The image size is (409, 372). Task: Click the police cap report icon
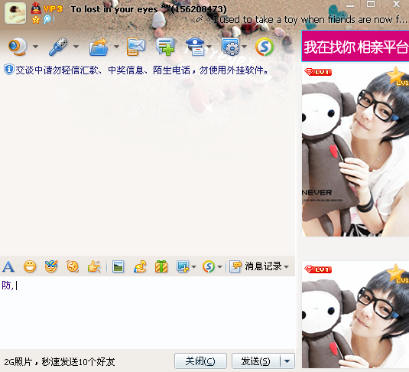click(196, 47)
